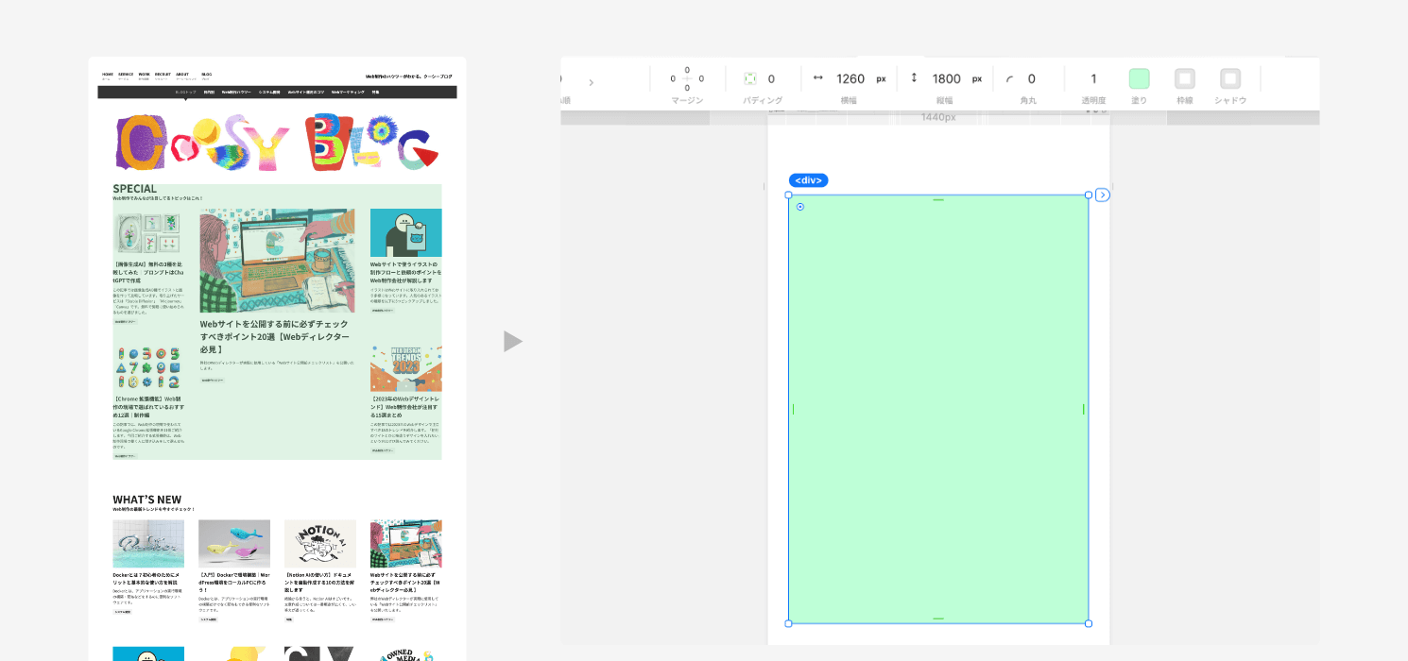Click the margin top value
This screenshot has height=661, width=1408.
[687, 70]
